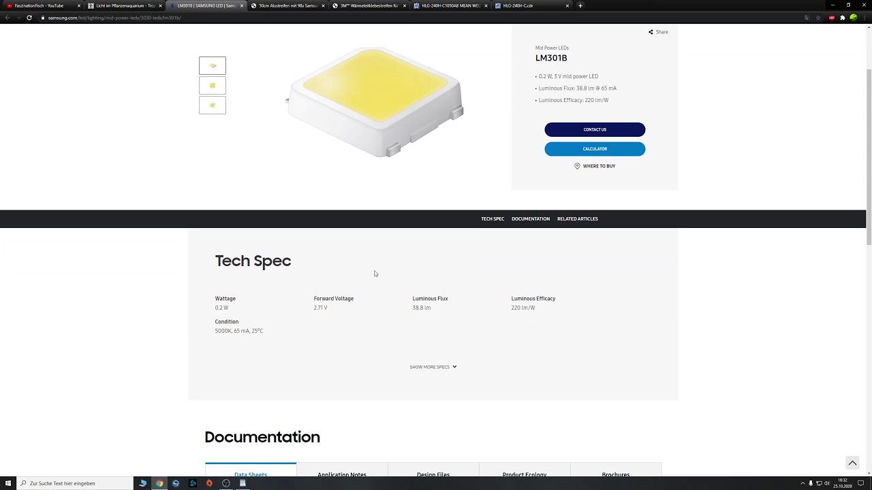Switch to the Licht im Pflanzenaquarium tab
The image size is (872, 490).
coord(124,5)
